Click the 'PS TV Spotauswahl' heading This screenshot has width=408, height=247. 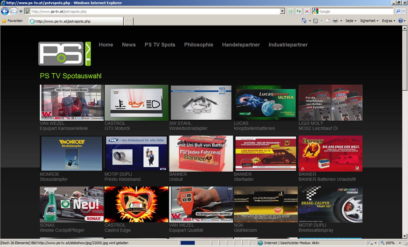(71, 76)
